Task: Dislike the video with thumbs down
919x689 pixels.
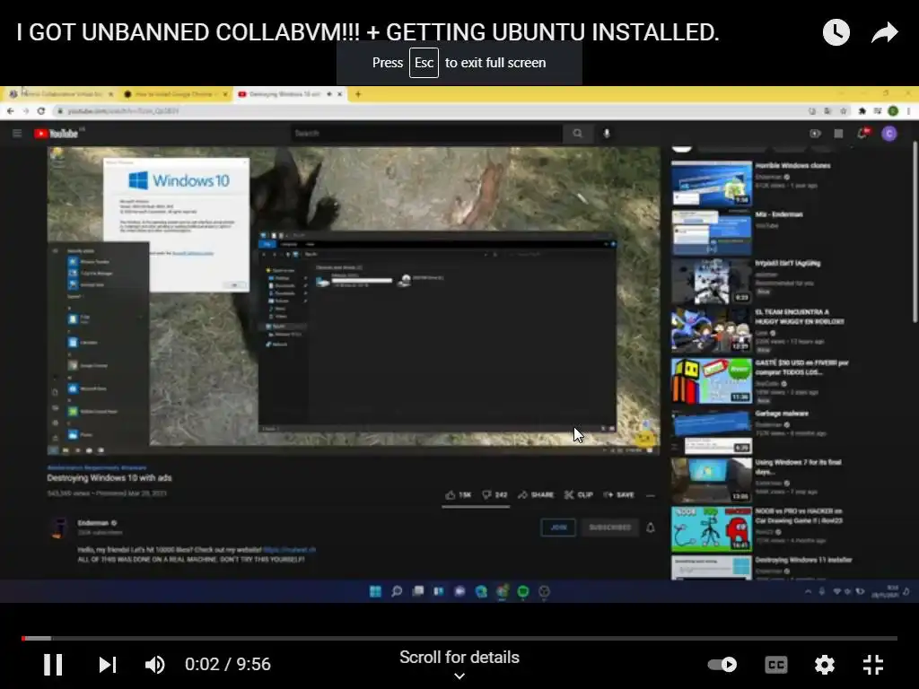Action: 495,495
